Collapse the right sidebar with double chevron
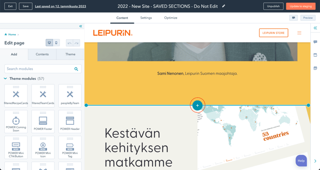Viewport: 320px width, 170px height. (x=315, y=28)
